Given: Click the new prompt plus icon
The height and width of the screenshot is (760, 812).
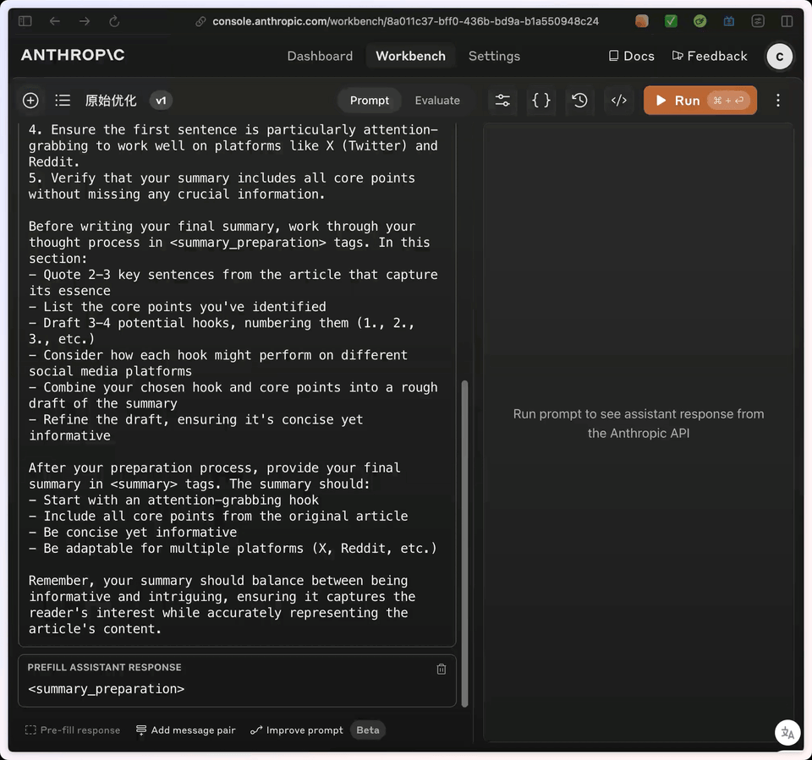Looking at the screenshot, I should tap(30, 101).
